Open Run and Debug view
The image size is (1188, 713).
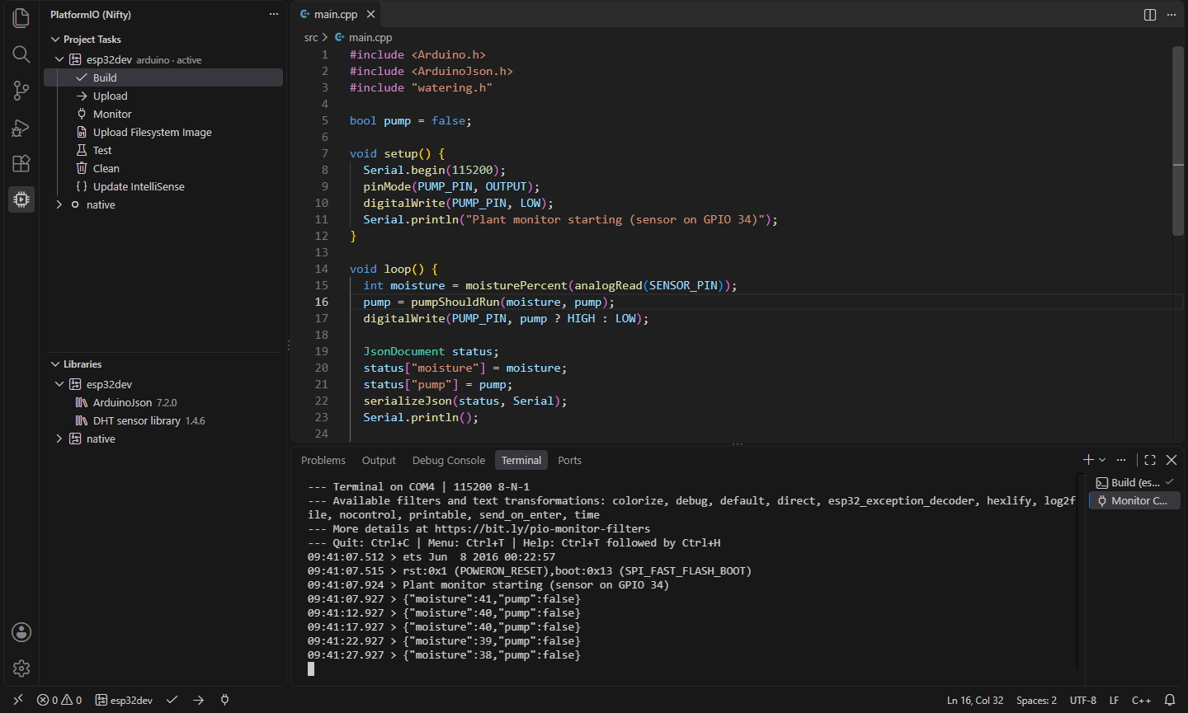[21, 127]
